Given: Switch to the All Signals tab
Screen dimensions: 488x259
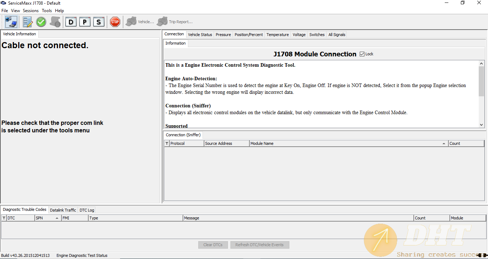Looking at the screenshot, I should tap(337, 35).
